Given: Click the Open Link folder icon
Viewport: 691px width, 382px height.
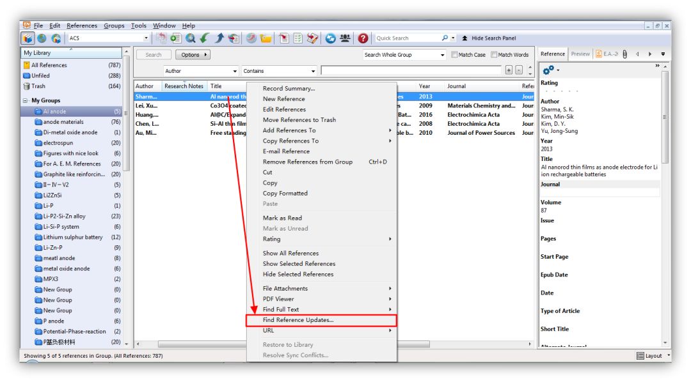Looking at the screenshot, I should [x=266, y=38].
